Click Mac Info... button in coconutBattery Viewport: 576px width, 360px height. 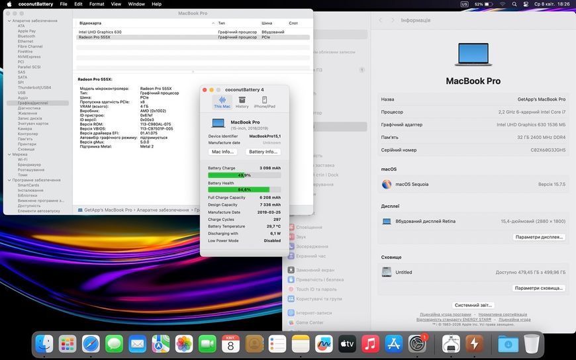click(x=222, y=152)
